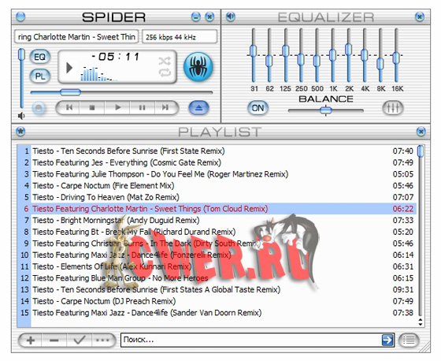Image resolution: width=441 pixels, height=361 pixels.
Task: Click the Spider-Man logo button
Action: click(198, 67)
